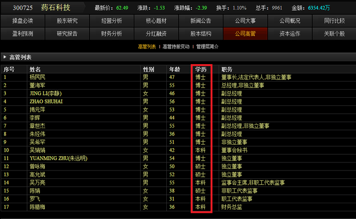The width and height of the screenshot is (356, 219).
Task: Select the name 罗飞
Action: coord(35,199)
